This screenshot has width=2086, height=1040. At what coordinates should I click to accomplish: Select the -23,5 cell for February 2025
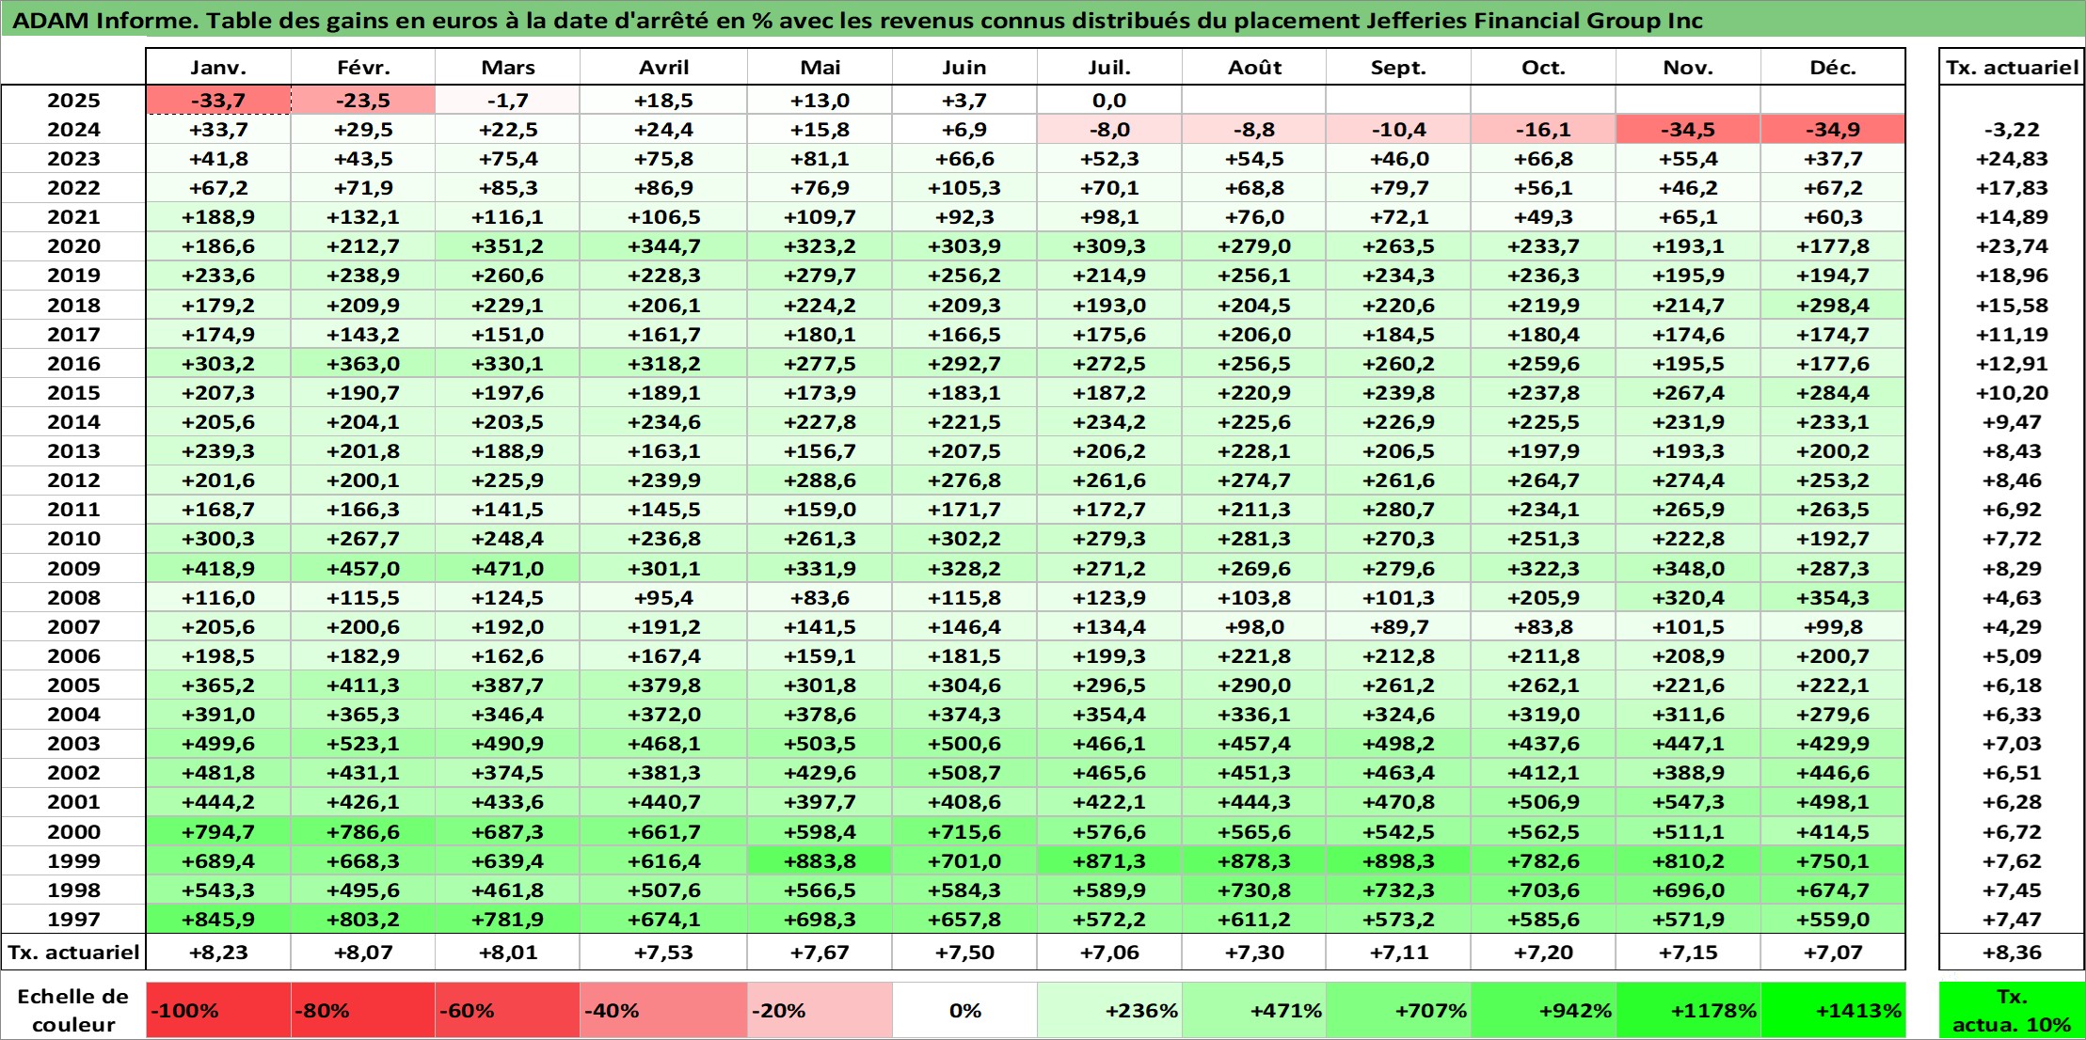pyautogui.click(x=363, y=101)
